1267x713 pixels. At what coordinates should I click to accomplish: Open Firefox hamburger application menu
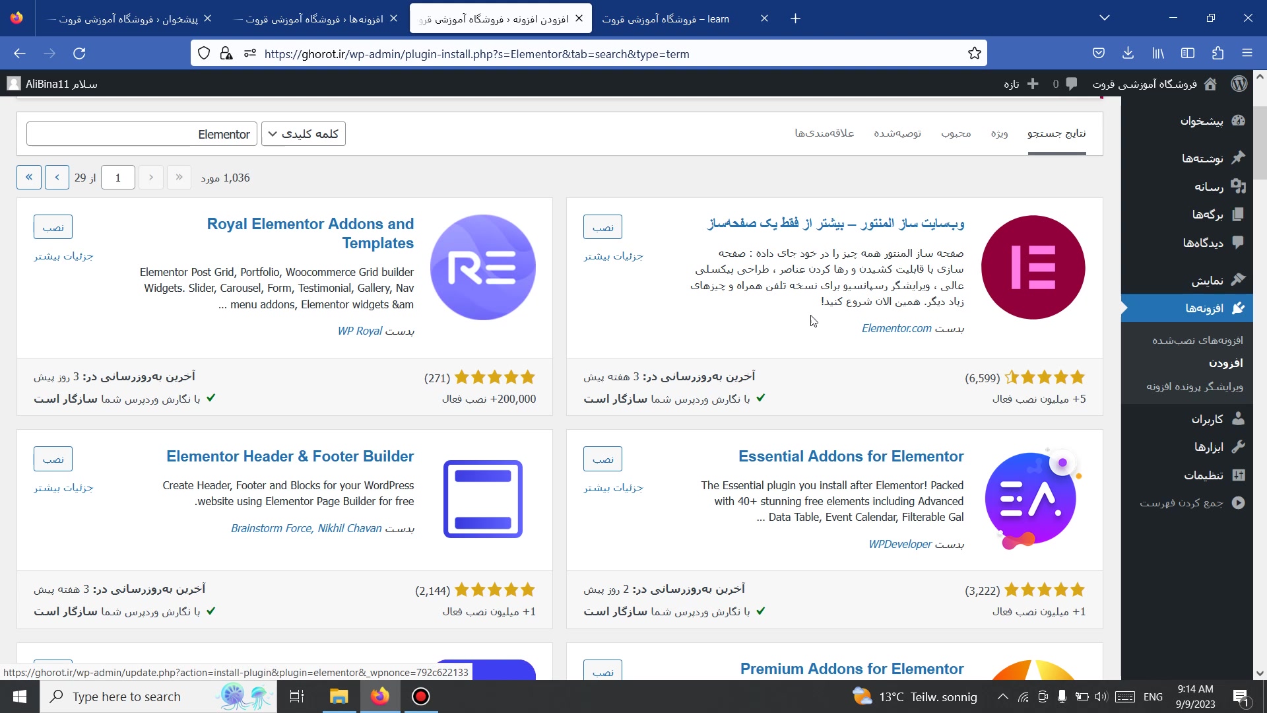pyautogui.click(x=1247, y=53)
